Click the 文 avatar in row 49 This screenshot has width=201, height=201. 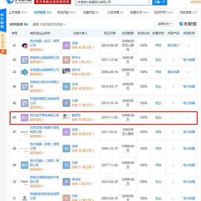pyautogui.click(x=66, y=165)
